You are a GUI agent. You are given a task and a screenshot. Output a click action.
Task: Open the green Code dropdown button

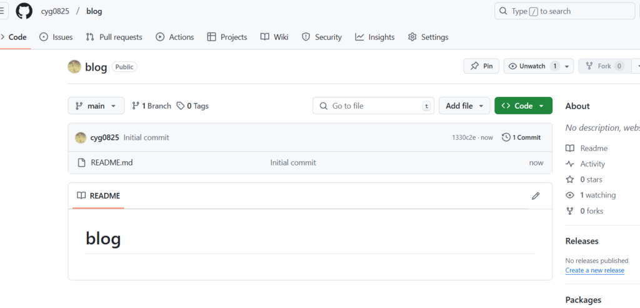(523, 106)
